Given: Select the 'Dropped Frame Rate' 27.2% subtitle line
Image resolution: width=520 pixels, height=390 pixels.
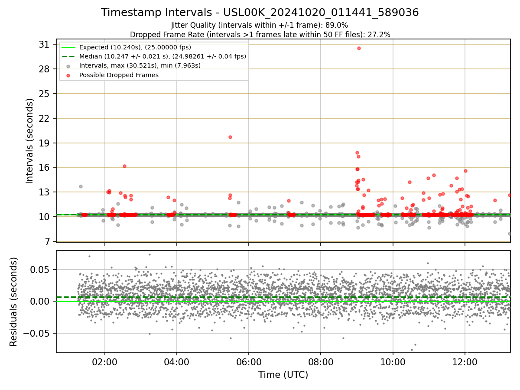Looking at the screenshot, I should coord(260,34).
